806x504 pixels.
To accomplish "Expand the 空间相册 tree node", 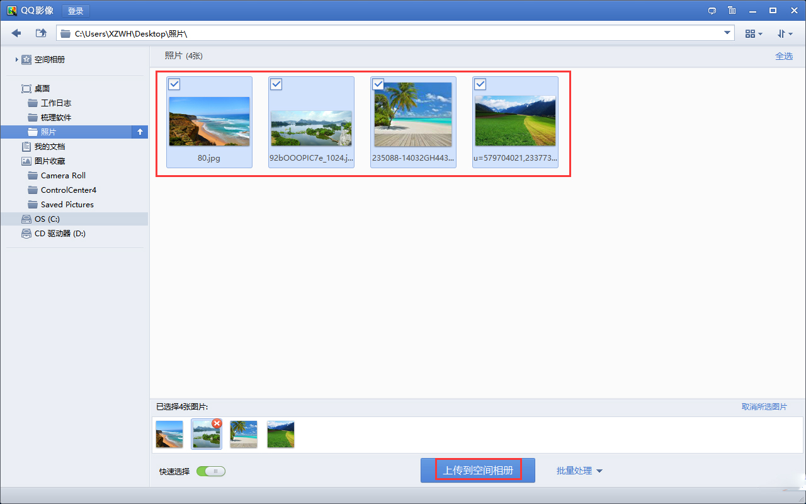I will click(15, 59).
